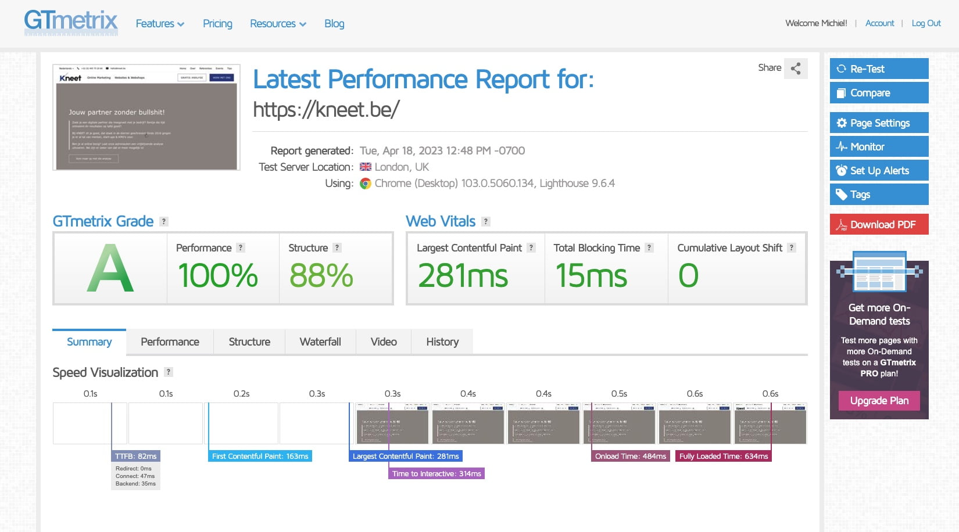Click Fully Loaded Time: 634ms marker
The width and height of the screenshot is (959, 532).
[724, 456]
